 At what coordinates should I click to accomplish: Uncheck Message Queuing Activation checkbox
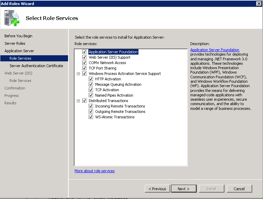[91, 84]
